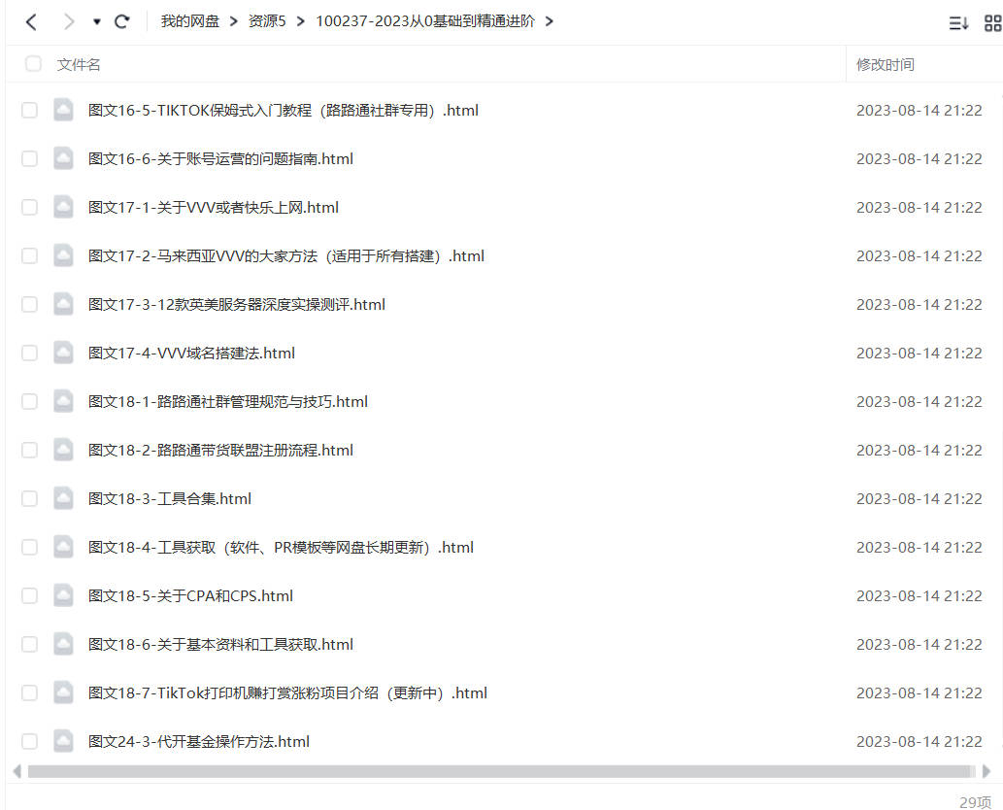The width and height of the screenshot is (1003, 810).
Task: Check the box for 图文17-2-马来西亚VVV的大家方法
Action: pyautogui.click(x=29, y=256)
